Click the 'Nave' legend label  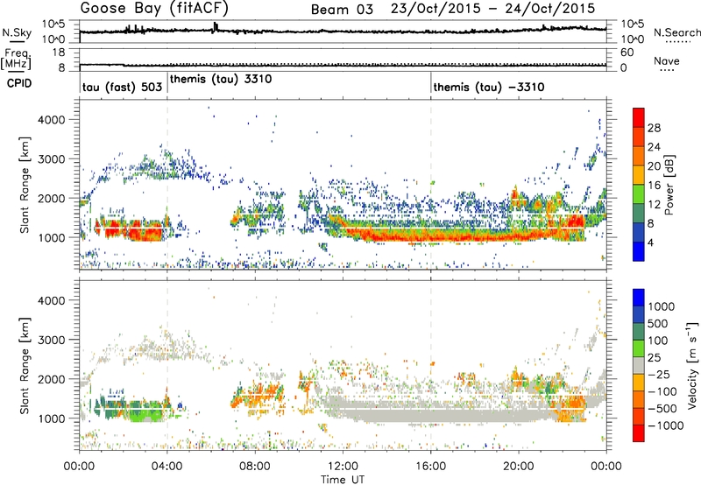coord(667,61)
